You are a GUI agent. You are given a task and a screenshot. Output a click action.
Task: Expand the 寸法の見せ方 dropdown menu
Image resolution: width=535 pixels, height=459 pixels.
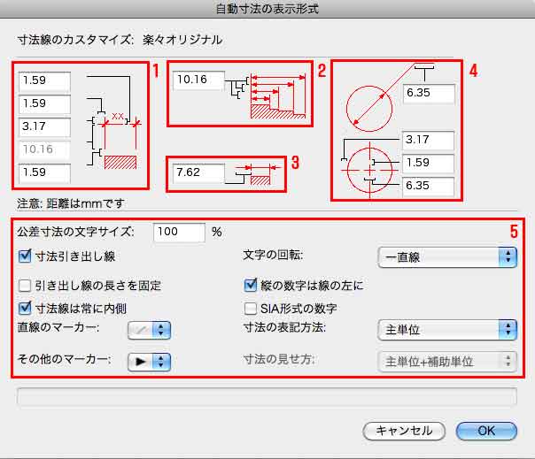446,361
